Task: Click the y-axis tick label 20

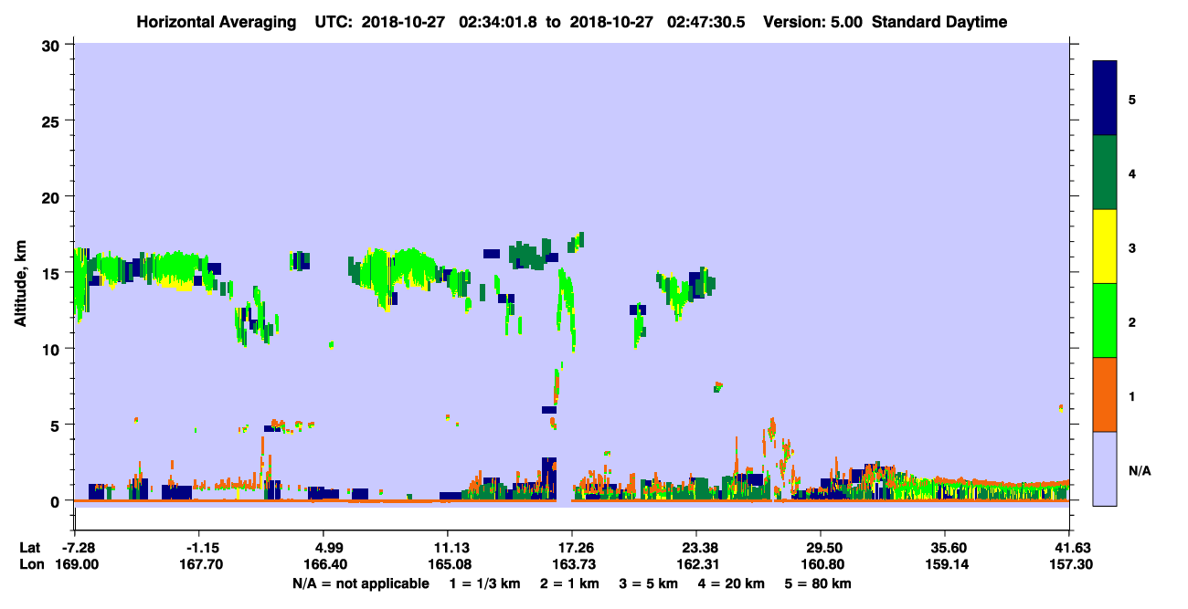Action: click(53, 196)
